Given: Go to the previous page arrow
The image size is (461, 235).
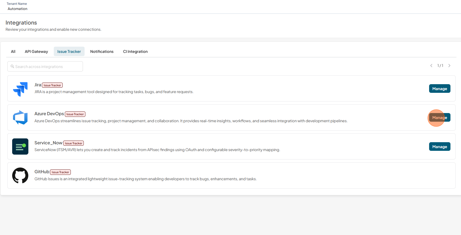Looking at the screenshot, I should click(x=431, y=66).
